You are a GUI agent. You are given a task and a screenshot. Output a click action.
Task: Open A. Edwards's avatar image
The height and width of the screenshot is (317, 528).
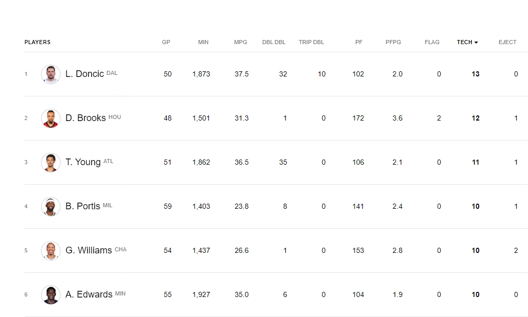point(51,294)
